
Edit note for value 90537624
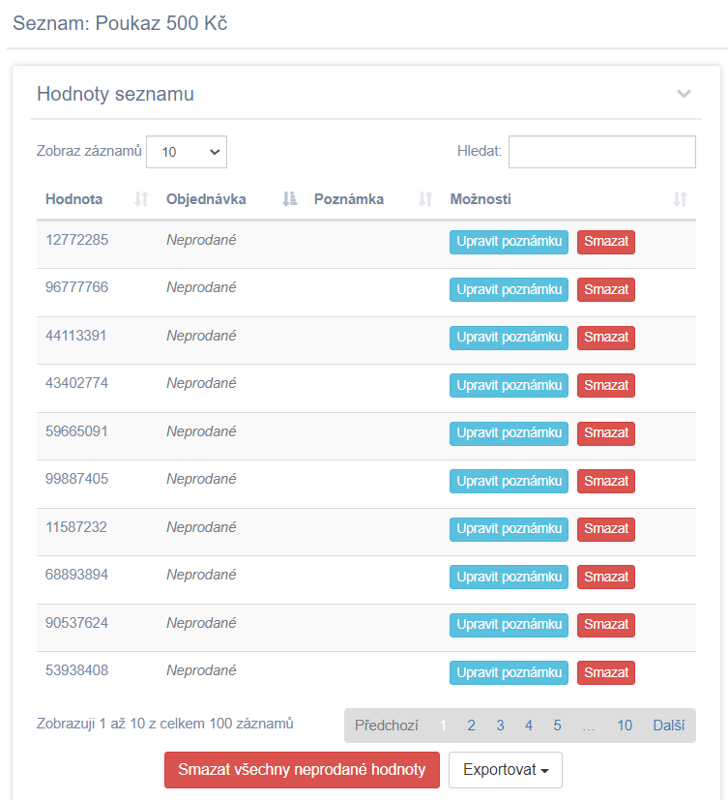tap(509, 625)
